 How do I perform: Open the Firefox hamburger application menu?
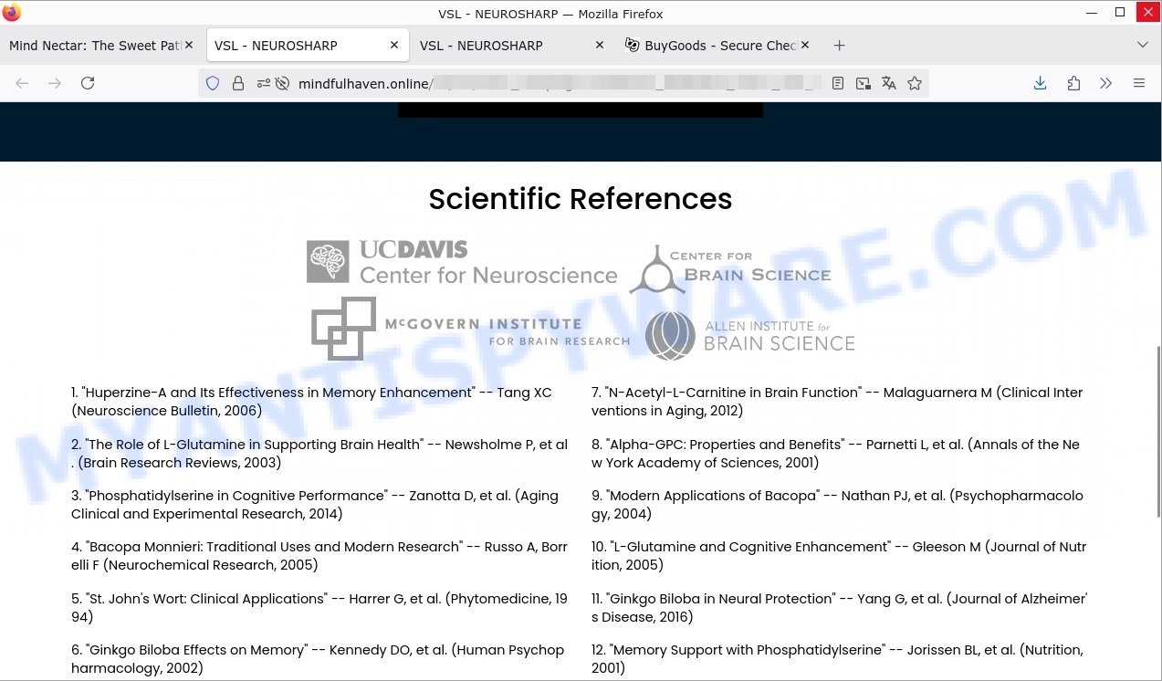coord(1139,83)
